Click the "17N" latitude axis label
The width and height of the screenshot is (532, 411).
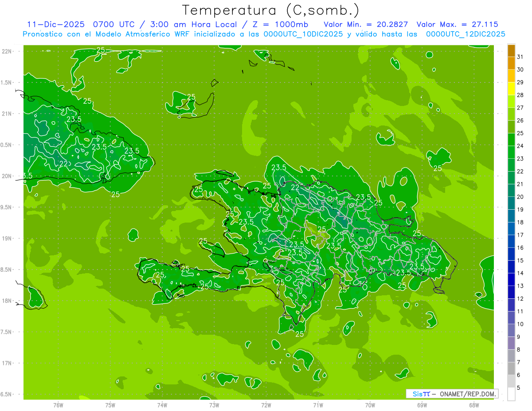[8, 363]
